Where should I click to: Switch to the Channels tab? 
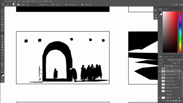(166, 57)
